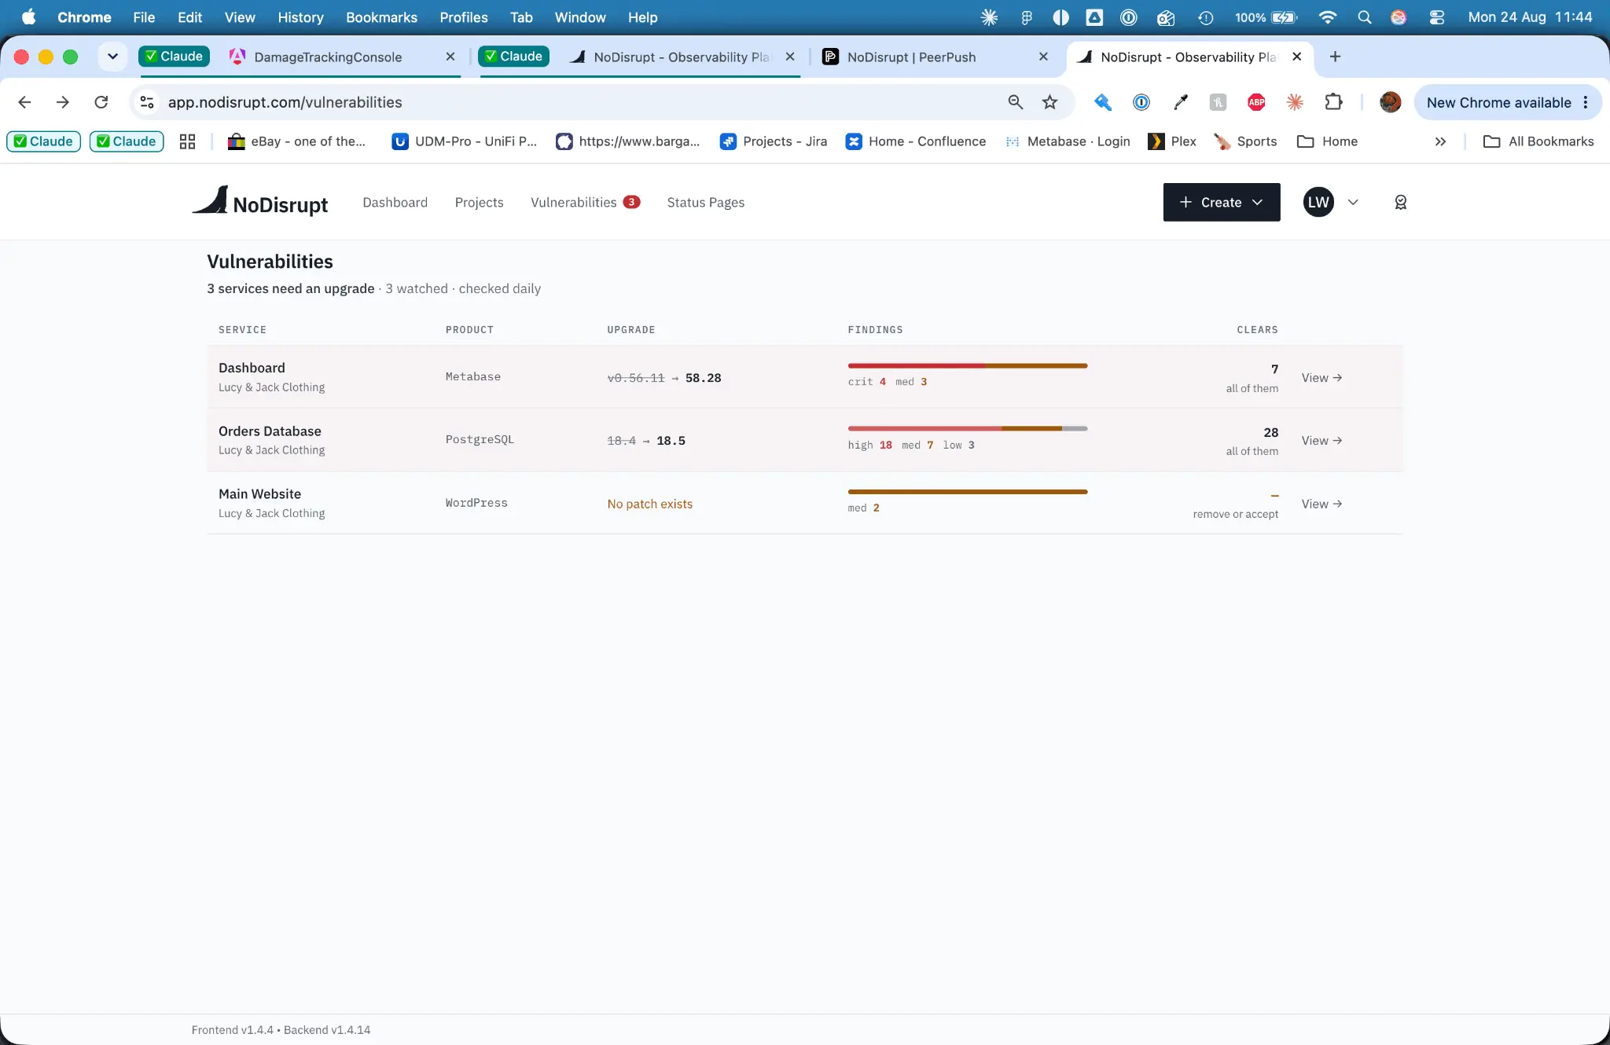Open the Chrome three-dot menu
The width and height of the screenshot is (1610, 1045).
pos(1586,103)
